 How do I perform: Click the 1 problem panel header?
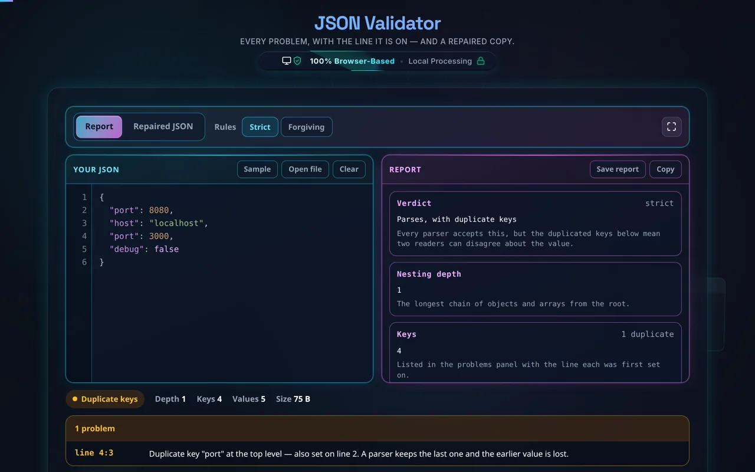[x=377, y=428]
